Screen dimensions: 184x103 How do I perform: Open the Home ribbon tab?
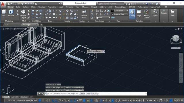pos(11,7)
